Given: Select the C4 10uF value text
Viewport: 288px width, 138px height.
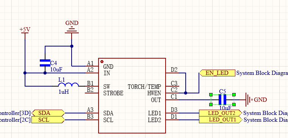Looking at the screenshot, I should pyautogui.click(x=56, y=70).
